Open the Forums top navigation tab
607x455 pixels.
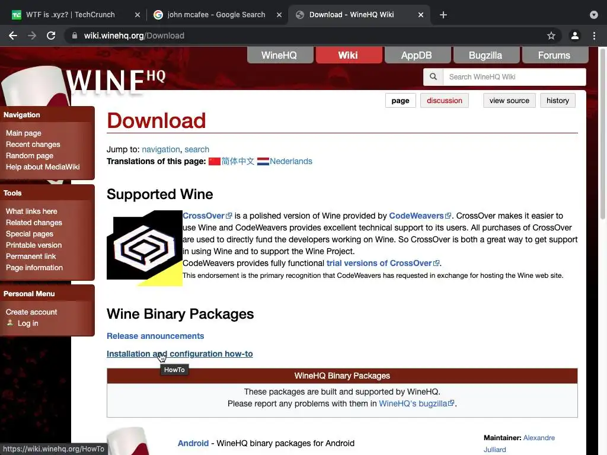point(554,55)
